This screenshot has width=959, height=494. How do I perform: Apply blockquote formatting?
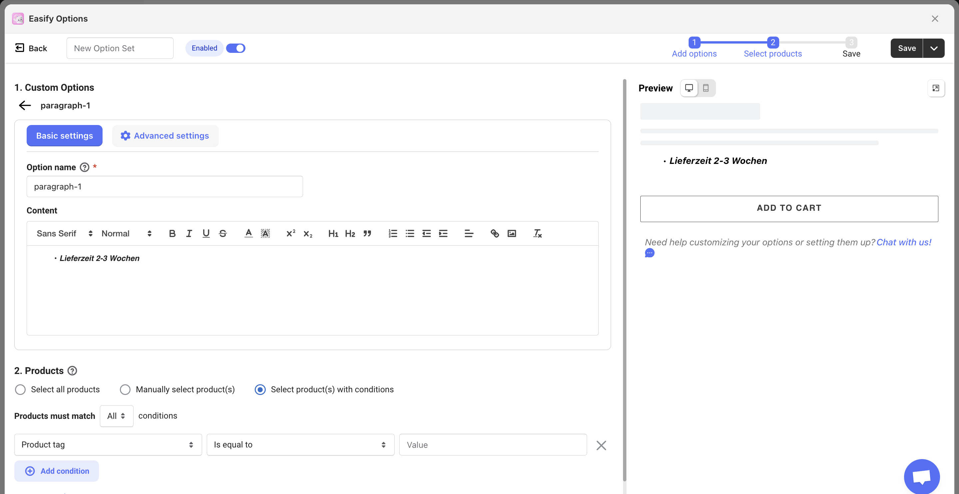point(367,233)
